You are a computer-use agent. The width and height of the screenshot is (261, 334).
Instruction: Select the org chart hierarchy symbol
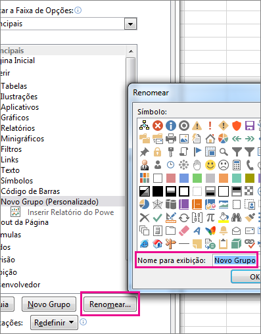tap(145, 126)
